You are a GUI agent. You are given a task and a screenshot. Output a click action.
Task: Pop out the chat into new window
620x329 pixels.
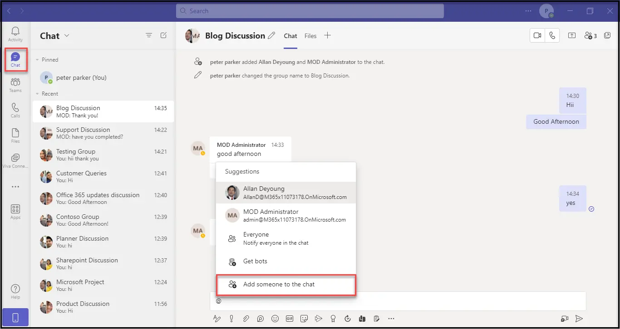click(607, 36)
